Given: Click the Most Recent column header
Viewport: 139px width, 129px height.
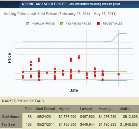Looking at the screenshot, I should (45, 109).
